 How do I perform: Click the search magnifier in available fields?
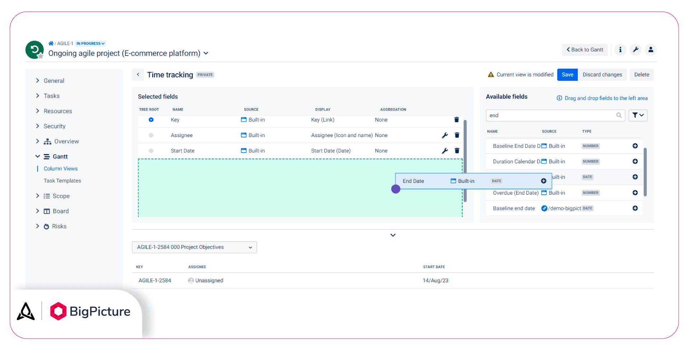pos(619,115)
